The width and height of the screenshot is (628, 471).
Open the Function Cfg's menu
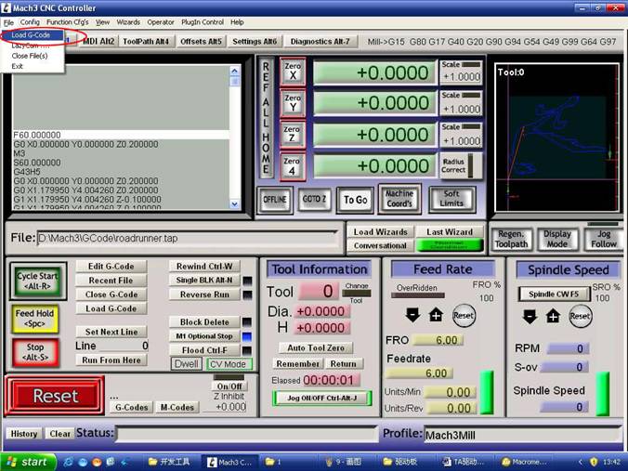67,21
